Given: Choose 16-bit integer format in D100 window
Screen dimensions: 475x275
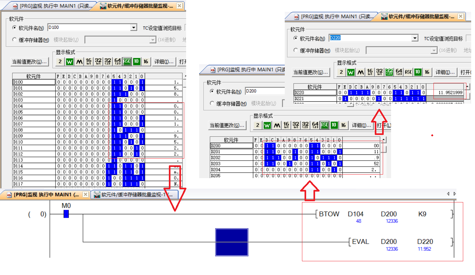Looking at the screenshot, I should [89, 61].
